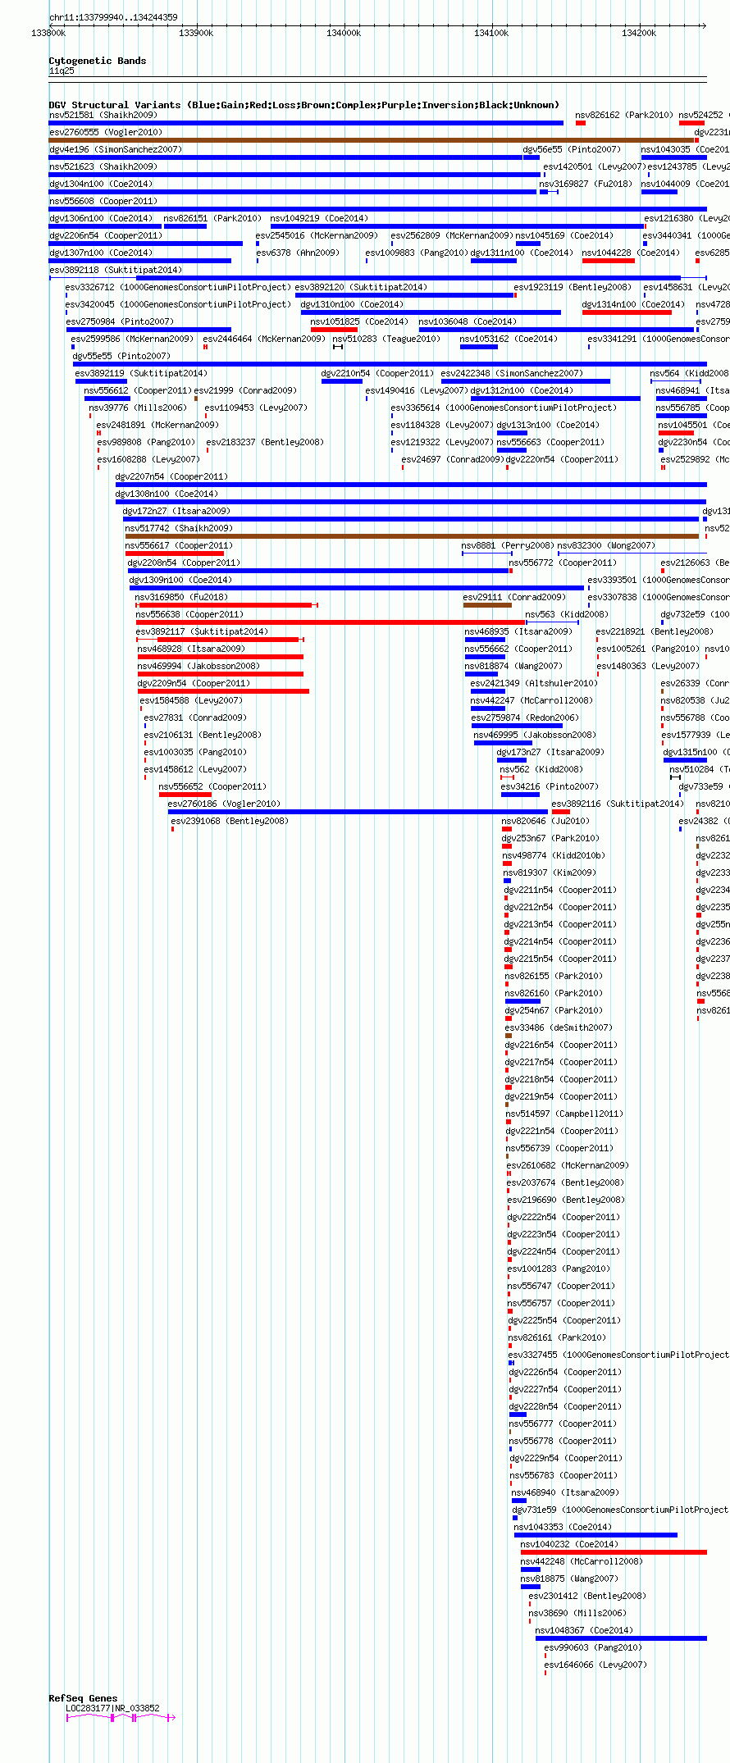Select the nsv8881 (Perry2008) variant
Viewport: 730px width, 1763px height.
pos(487,553)
